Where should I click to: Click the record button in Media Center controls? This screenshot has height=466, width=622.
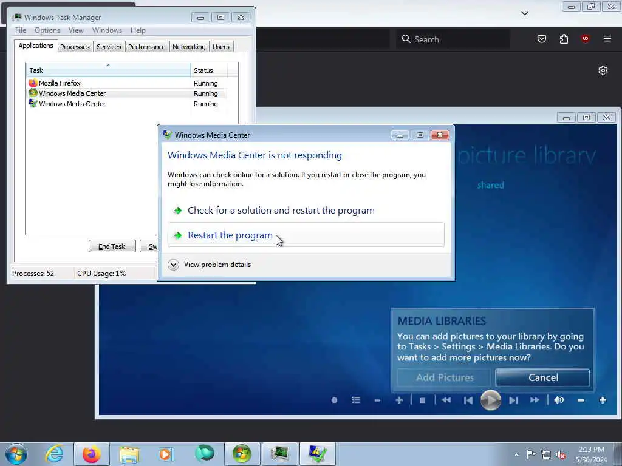(x=335, y=400)
